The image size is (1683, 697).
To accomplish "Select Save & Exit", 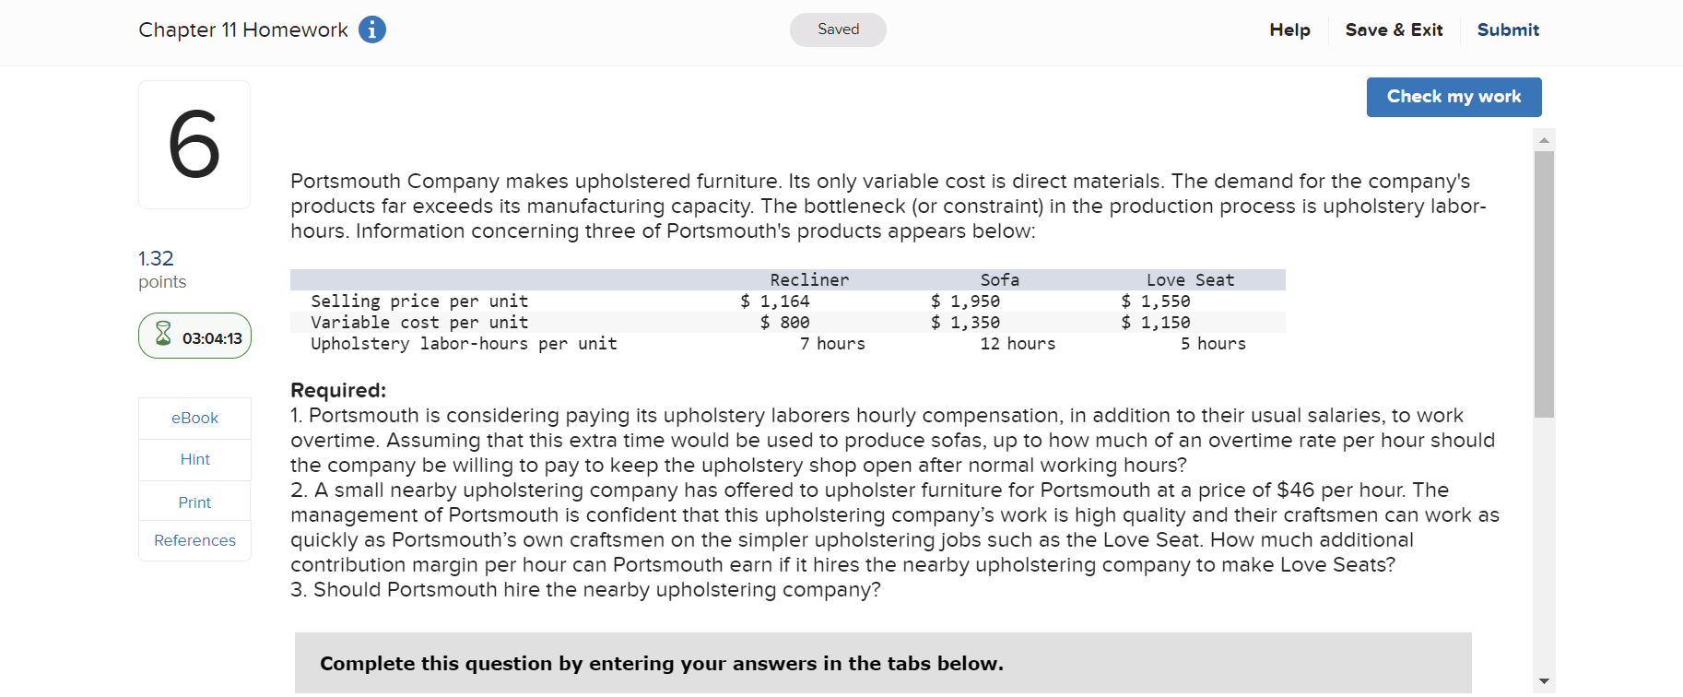I will pyautogui.click(x=1394, y=30).
